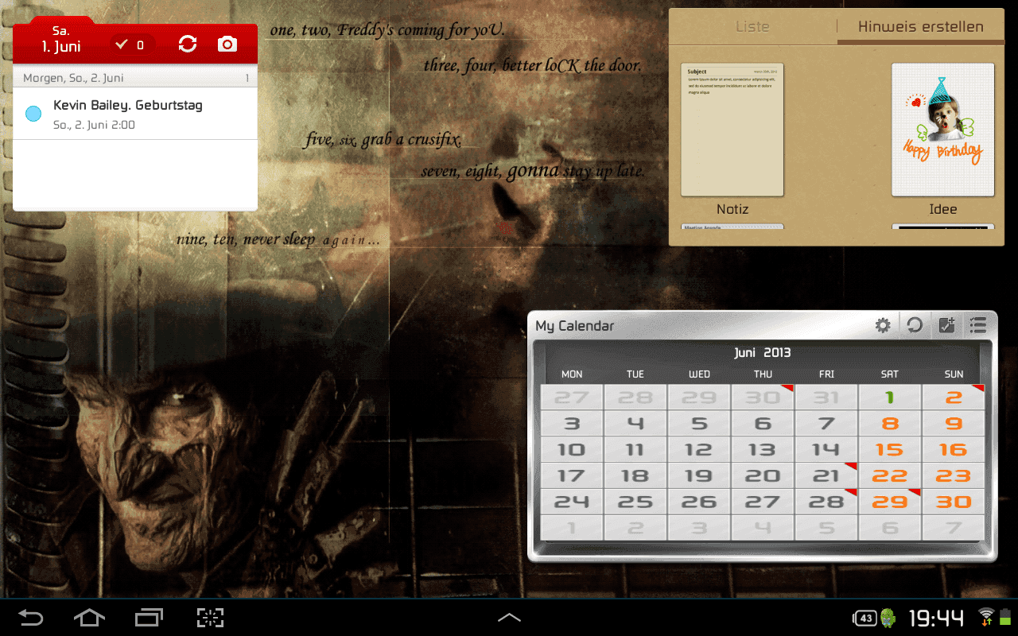
Task: Select the Notiz note template thumbnail
Action: (732, 130)
